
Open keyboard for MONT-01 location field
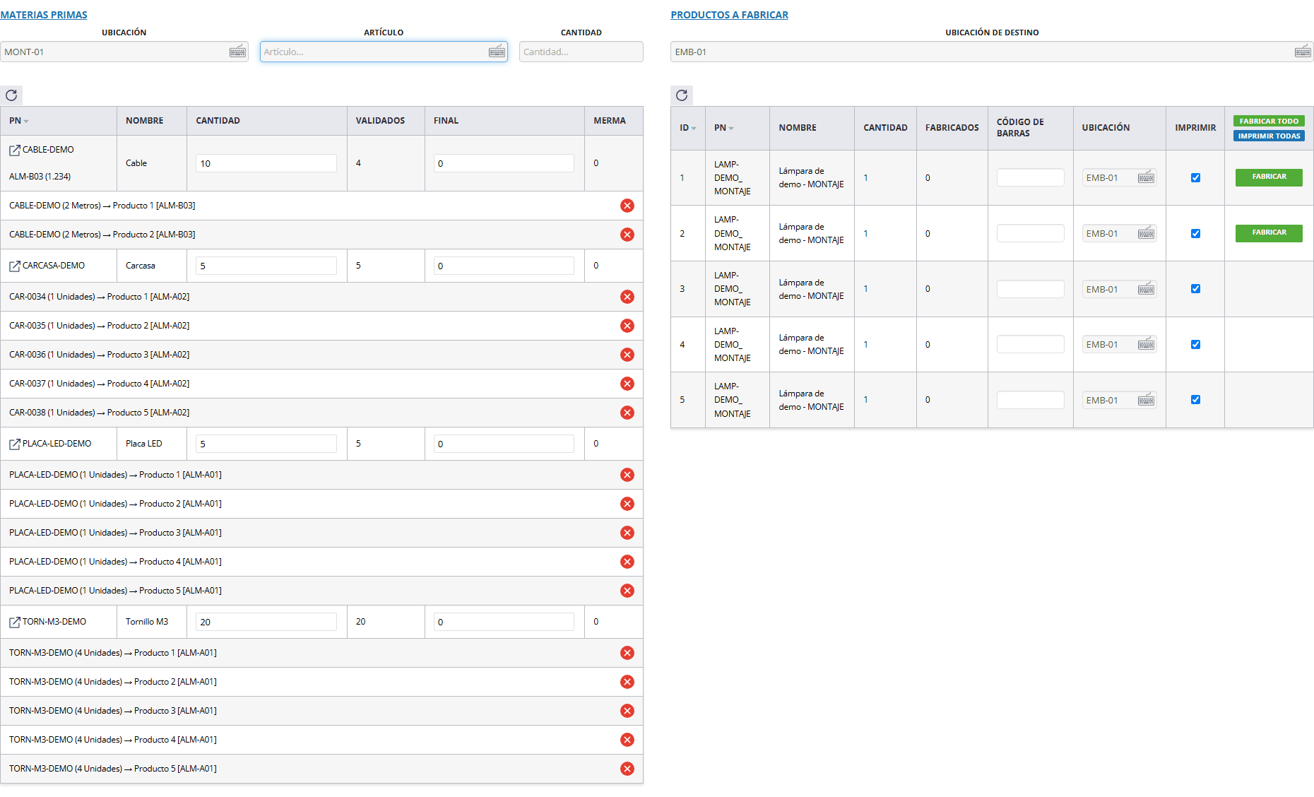[x=238, y=52]
